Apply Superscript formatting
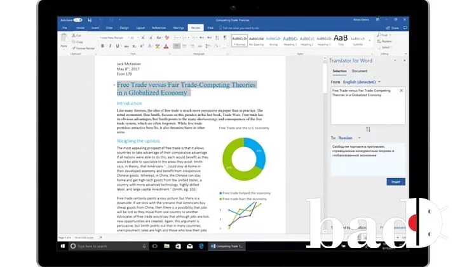The width and height of the screenshot is (467, 267). click(x=142, y=46)
